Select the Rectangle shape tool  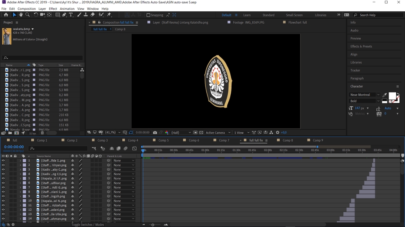coord(58,15)
